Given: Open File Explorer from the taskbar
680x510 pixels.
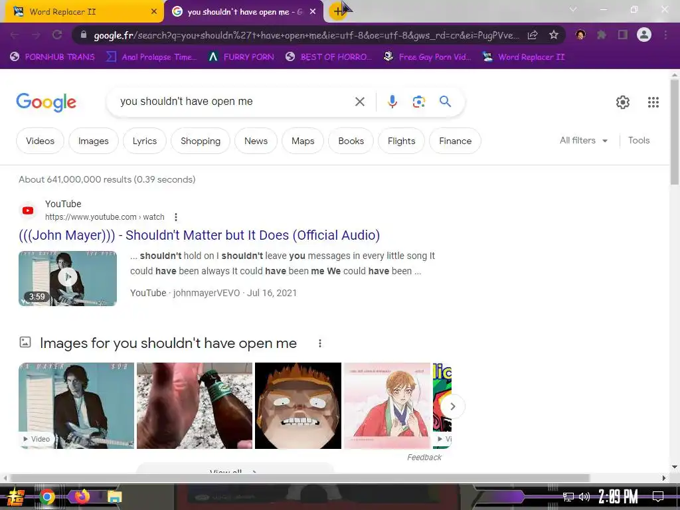Looking at the screenshot, I should click(x=114, y=497).
